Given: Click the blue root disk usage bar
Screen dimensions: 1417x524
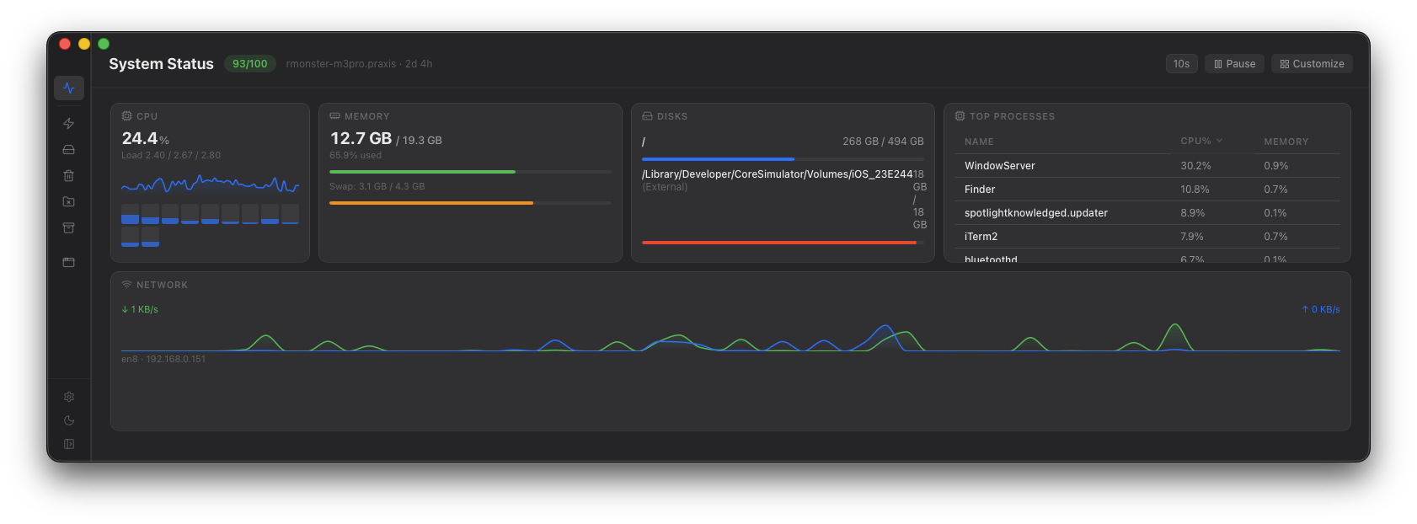Looking at the screenshot, I should pos(783,158).
